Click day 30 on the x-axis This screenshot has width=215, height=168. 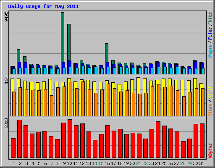coord(195,163)
